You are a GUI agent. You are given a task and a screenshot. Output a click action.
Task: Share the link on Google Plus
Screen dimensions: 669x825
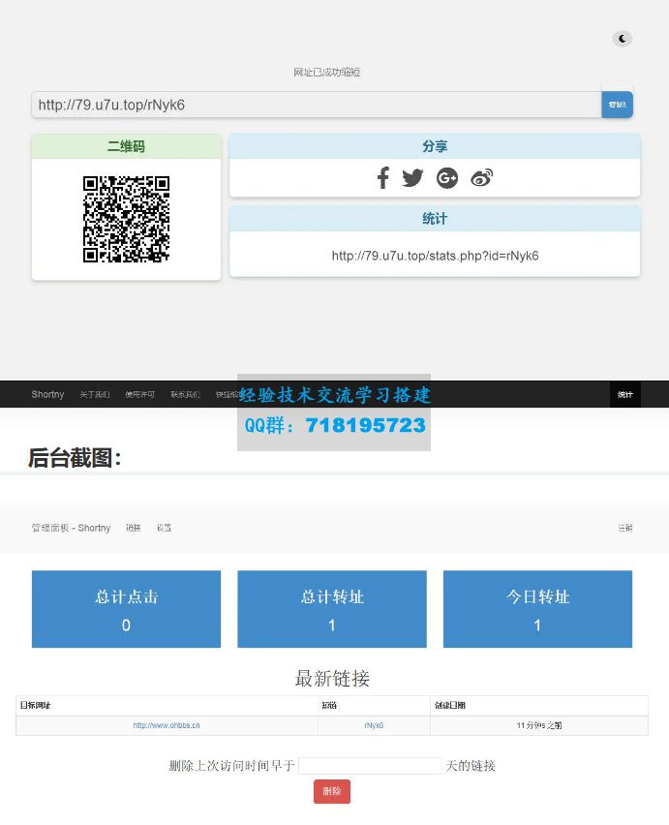point(447,178)
